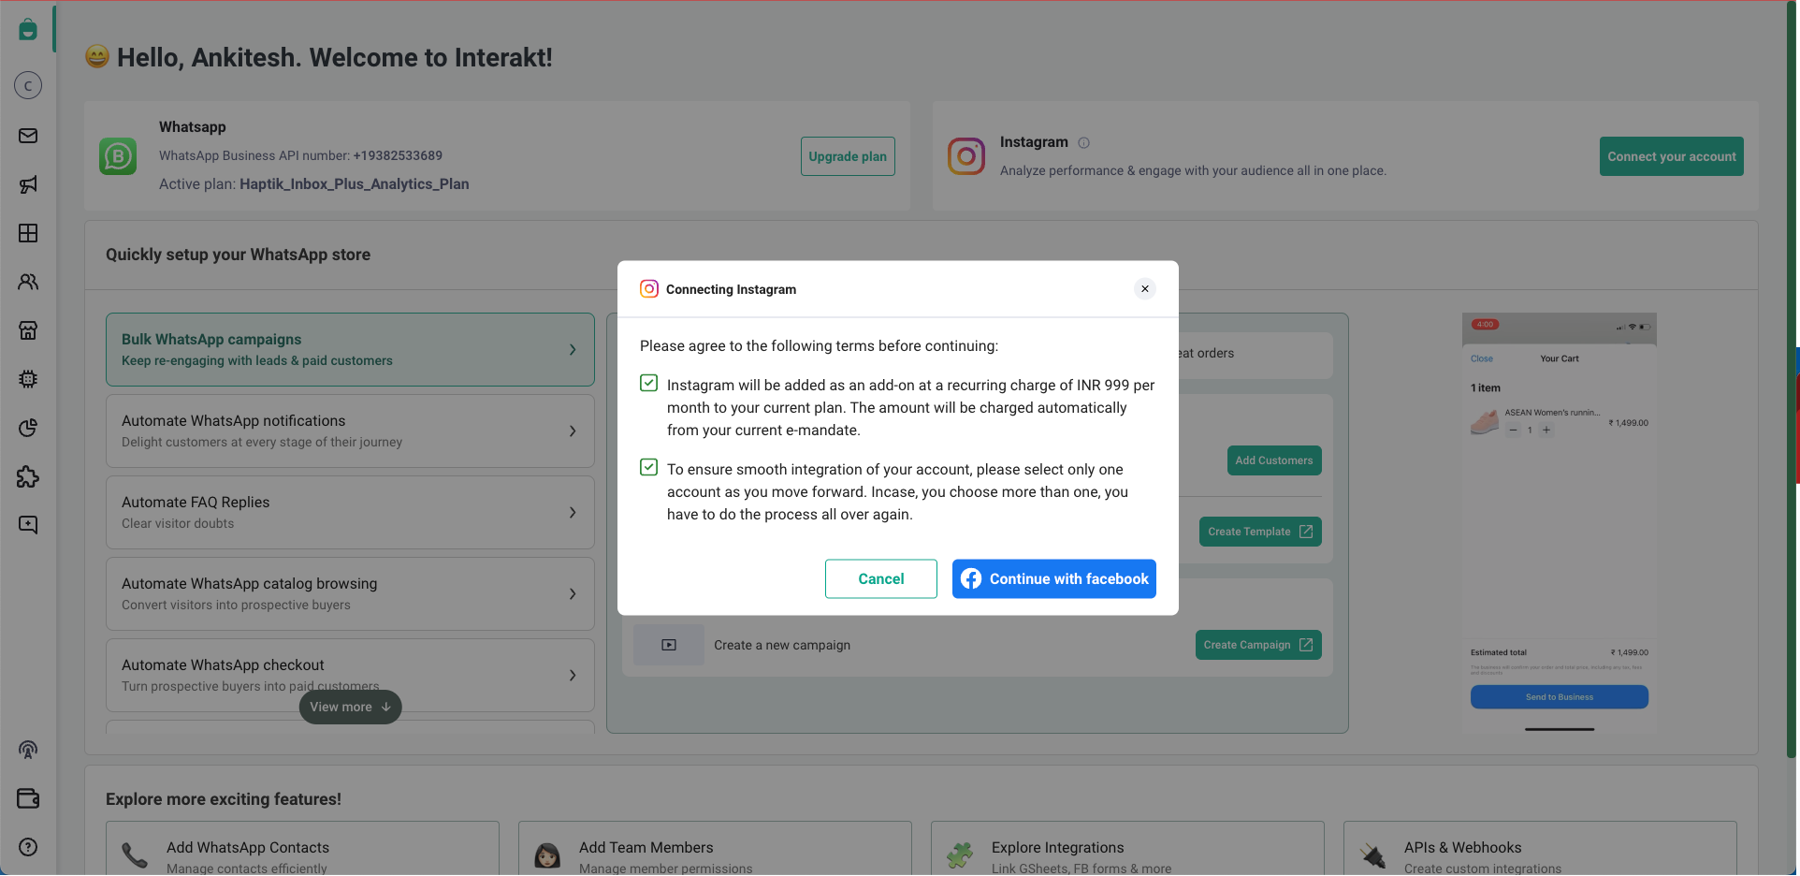
Task: Cancel the Connecting Instagram dialog
Action: [x=880, y=578]
